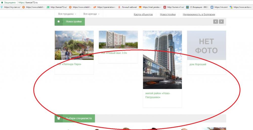This screenshot has width=253, height=130.
Task: Open the ЖК Легенда Парк photo
Action: click(x=74, y=45)
